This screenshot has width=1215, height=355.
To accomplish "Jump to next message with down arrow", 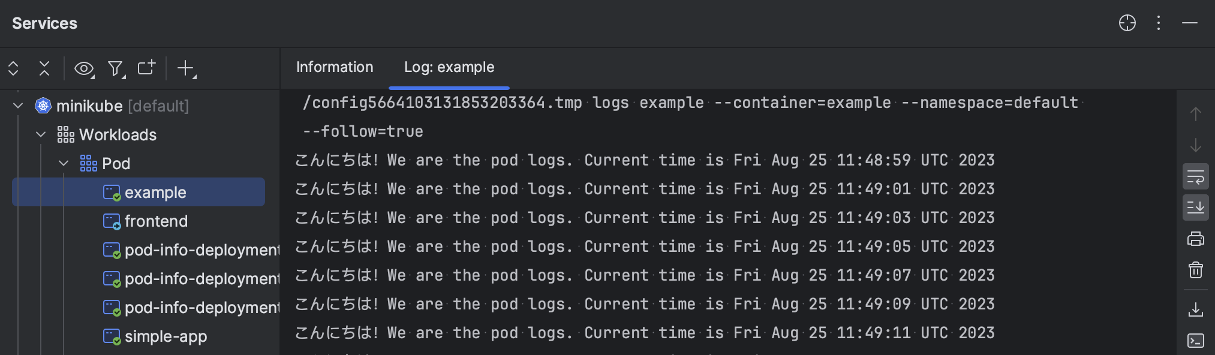I will pyautogui.click(x=1196, y=146).
